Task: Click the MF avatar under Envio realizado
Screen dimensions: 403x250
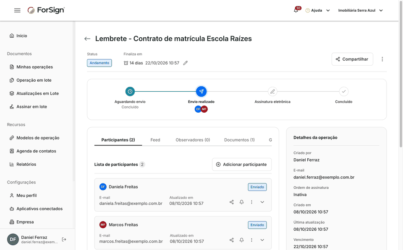Action: point(204,109)
